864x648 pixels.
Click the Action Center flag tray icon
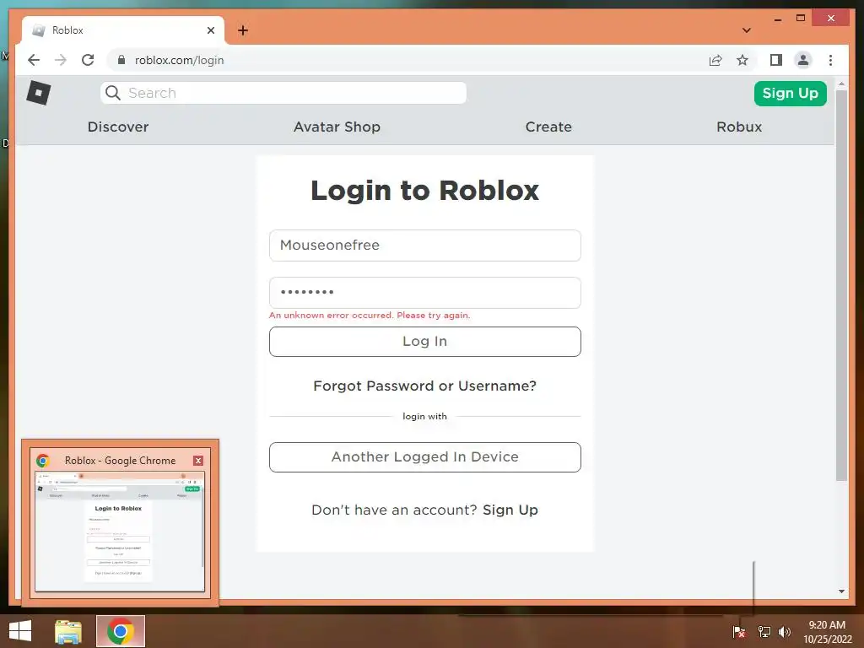click(x=738, y=632)
